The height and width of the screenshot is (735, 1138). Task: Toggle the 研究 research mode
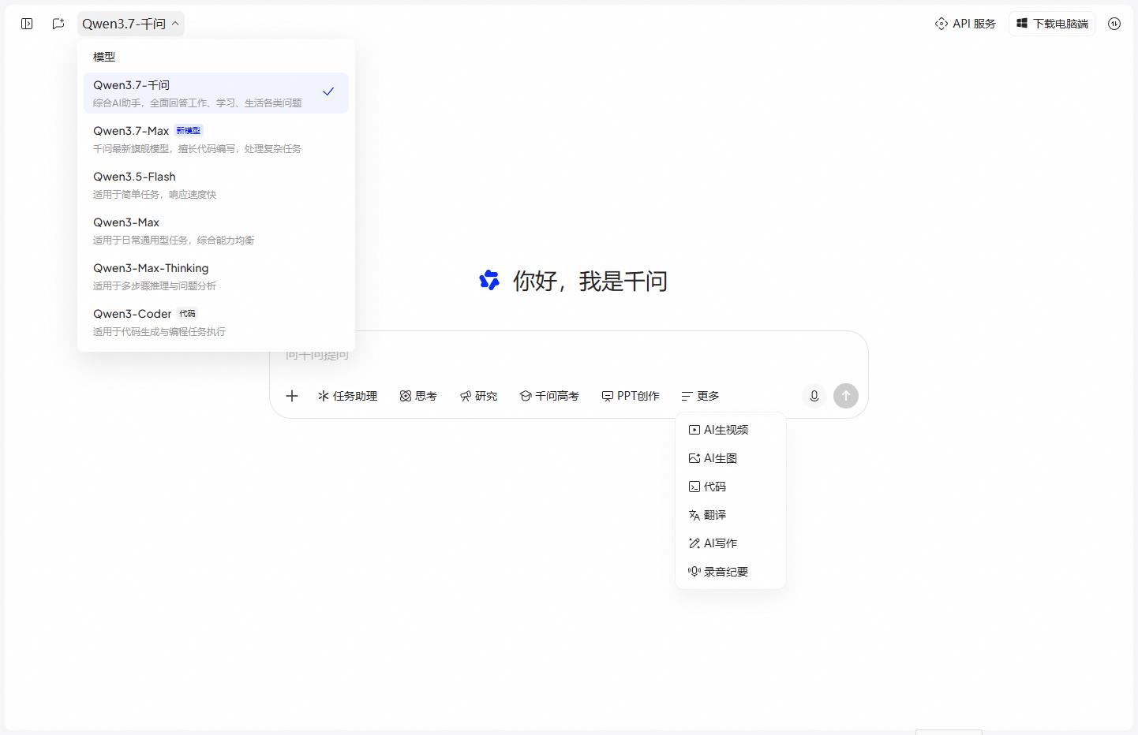pos(478,396)
